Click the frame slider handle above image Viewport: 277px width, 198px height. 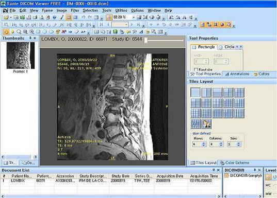click(x=146, y=40)
